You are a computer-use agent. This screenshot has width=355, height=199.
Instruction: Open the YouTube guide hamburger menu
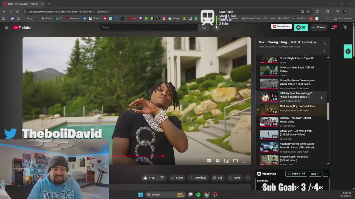[7, 27]
